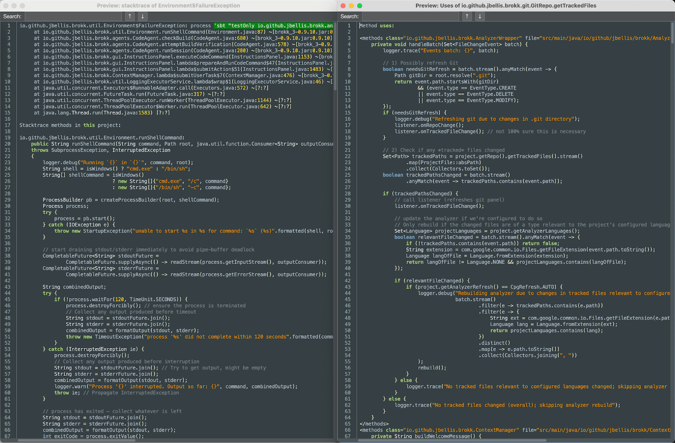Click the comment '// 2) Check if any *tracked* files changed'
Image resolution: width=675 pixels, height=443 pixels.
click(443, 150)
